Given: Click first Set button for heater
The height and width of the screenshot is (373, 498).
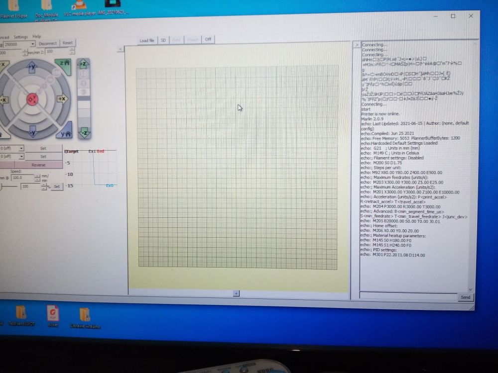Looking at the screenshot, I should coord(43,148).
